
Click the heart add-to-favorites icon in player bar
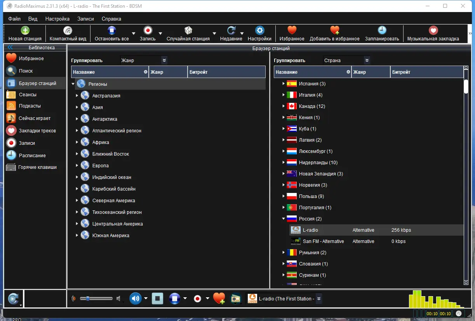pos(219,298)
